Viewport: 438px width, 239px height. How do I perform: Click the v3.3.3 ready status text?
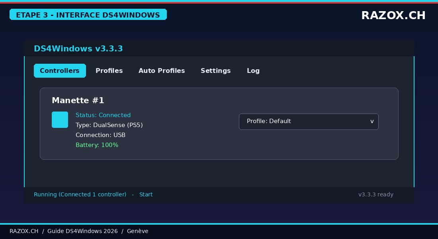376,194
